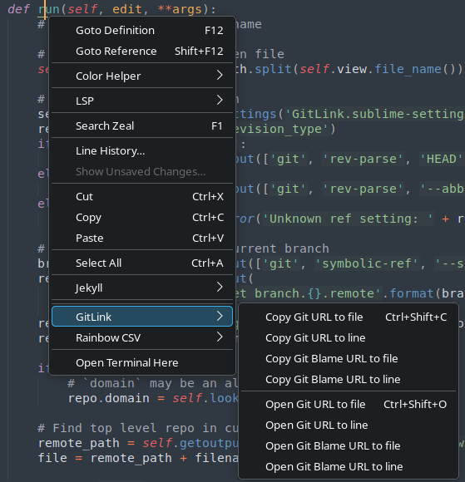465x482 pixels.
Task: Click the '# Find top level repo' comment
Action: click(116, 428)
